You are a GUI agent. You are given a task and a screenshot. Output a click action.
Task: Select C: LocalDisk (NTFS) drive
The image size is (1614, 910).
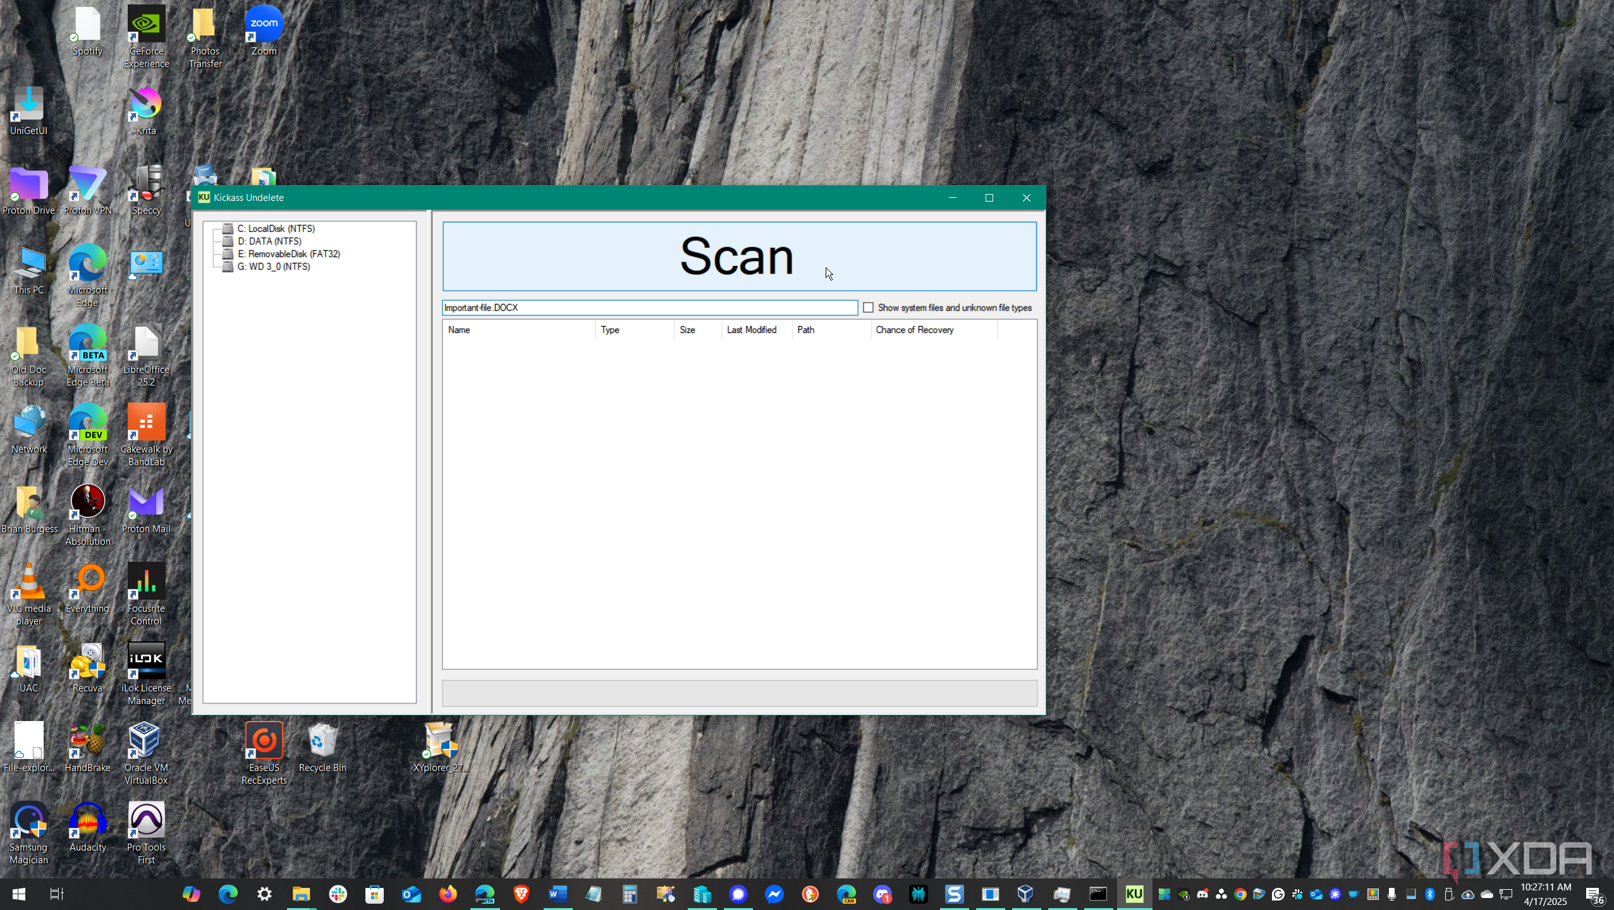click(x=276, y=229)
